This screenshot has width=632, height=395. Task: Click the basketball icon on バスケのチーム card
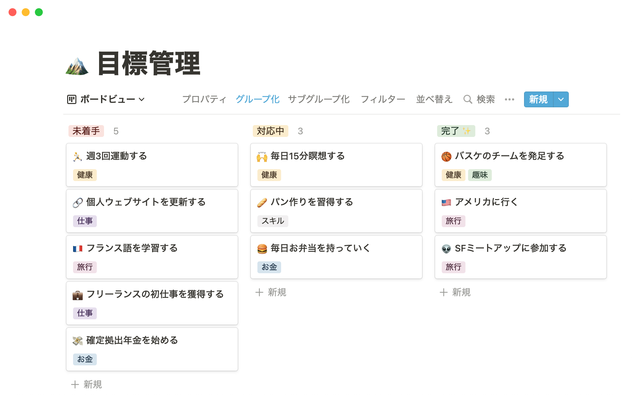tap(446, 157)
